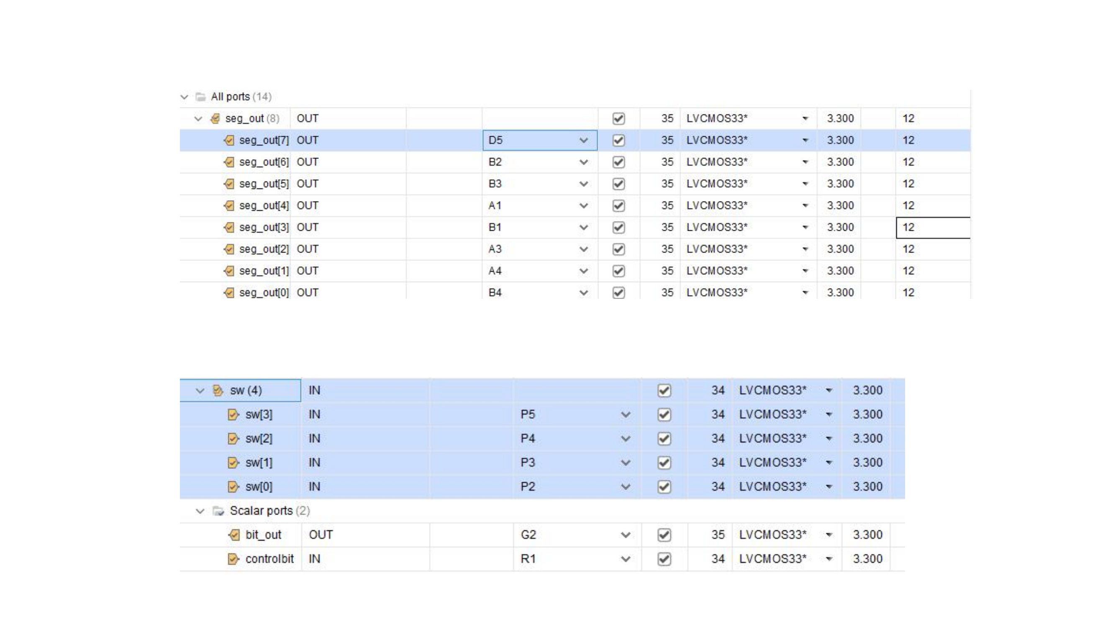Image resolution: width=1116 pixels, height=627 pixels.
Task: Click the seg_out bus group icon
Action: 215,119
